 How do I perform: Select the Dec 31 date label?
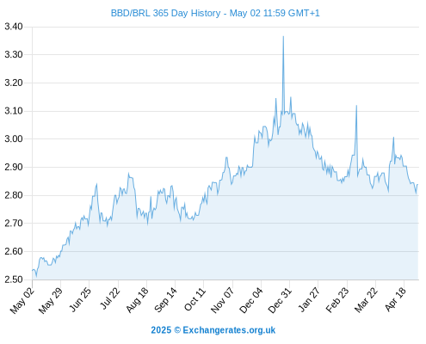[280, 300]
